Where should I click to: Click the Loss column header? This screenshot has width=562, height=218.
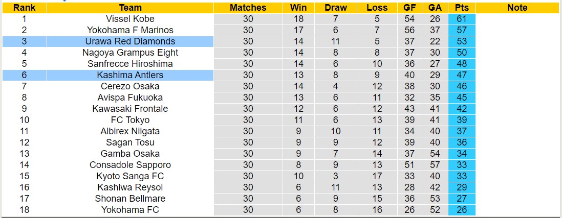(377, 8)
